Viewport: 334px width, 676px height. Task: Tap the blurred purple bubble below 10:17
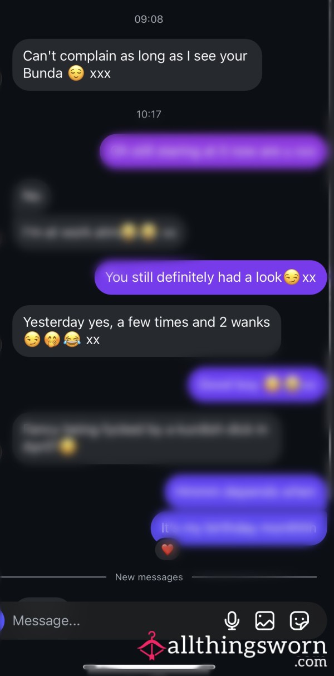pos(213,151)
